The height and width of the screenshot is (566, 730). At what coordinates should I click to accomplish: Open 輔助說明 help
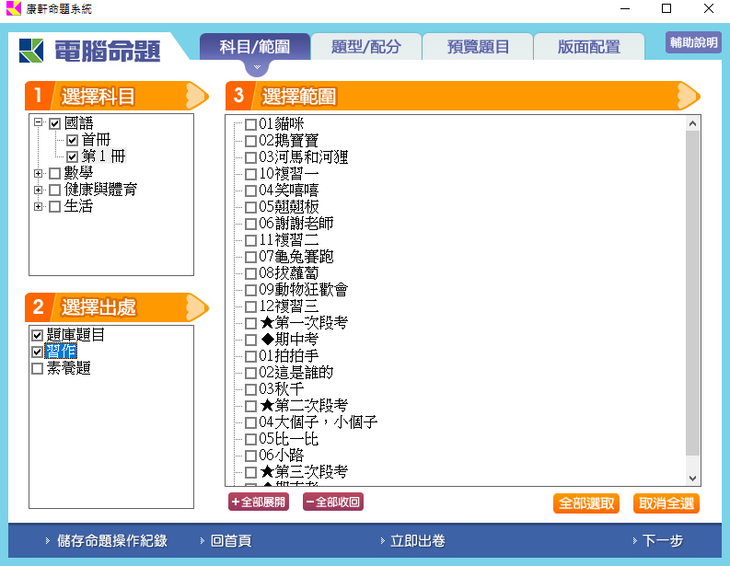(x=693, y=42)
